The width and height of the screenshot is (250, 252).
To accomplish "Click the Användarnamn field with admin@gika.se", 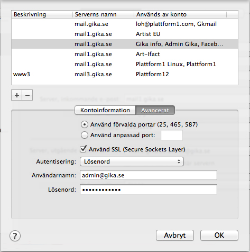I will pos(149,175).
